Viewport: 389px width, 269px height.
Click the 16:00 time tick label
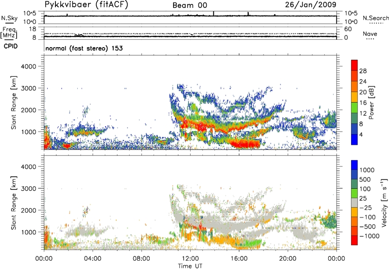(x=239, y=259)
